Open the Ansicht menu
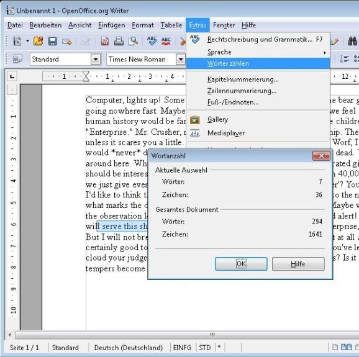The width and height of the screenshot is (359, 357). coord(80,25)
